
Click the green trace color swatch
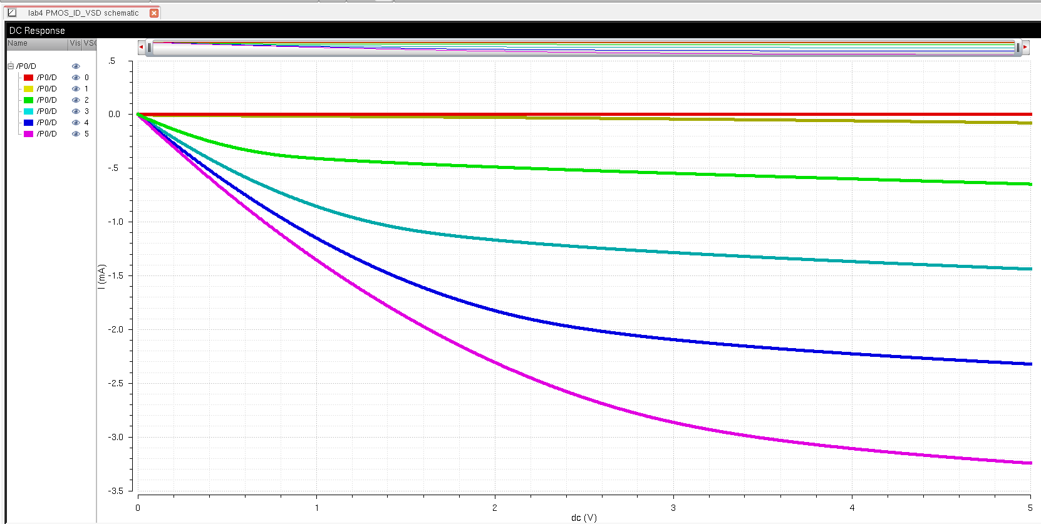(x=28, y=100)
